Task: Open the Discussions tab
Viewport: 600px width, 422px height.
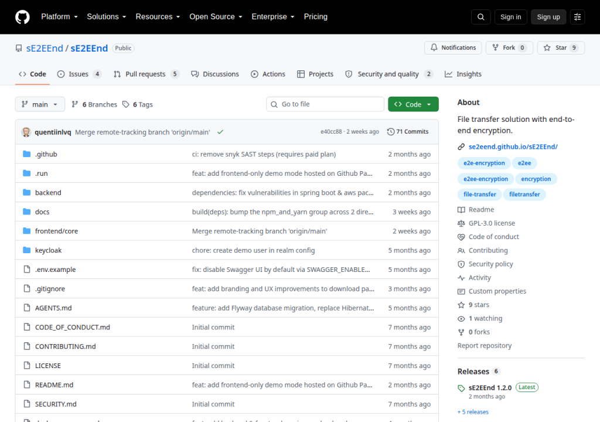Action: coord(215,74)
